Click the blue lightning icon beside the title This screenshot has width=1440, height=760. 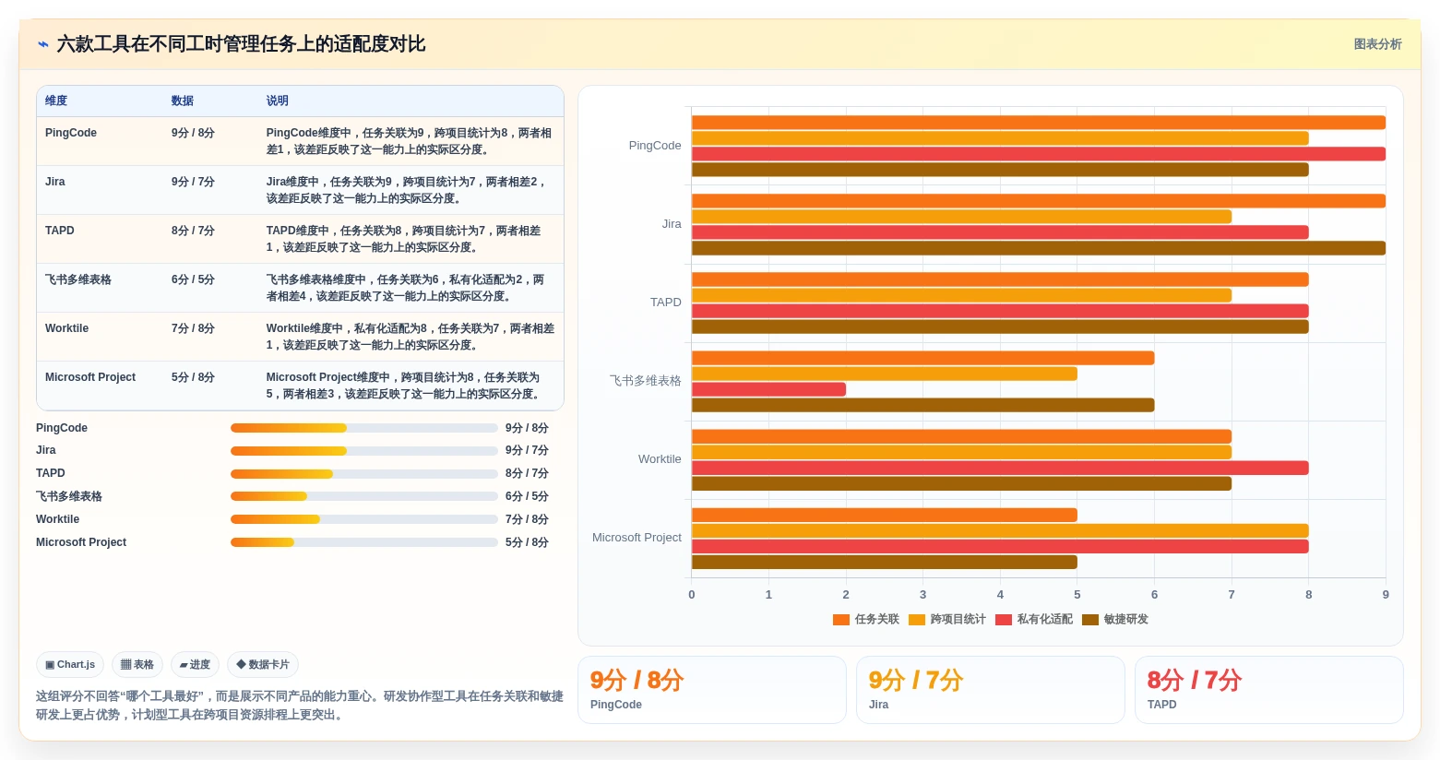pos(43,44)
